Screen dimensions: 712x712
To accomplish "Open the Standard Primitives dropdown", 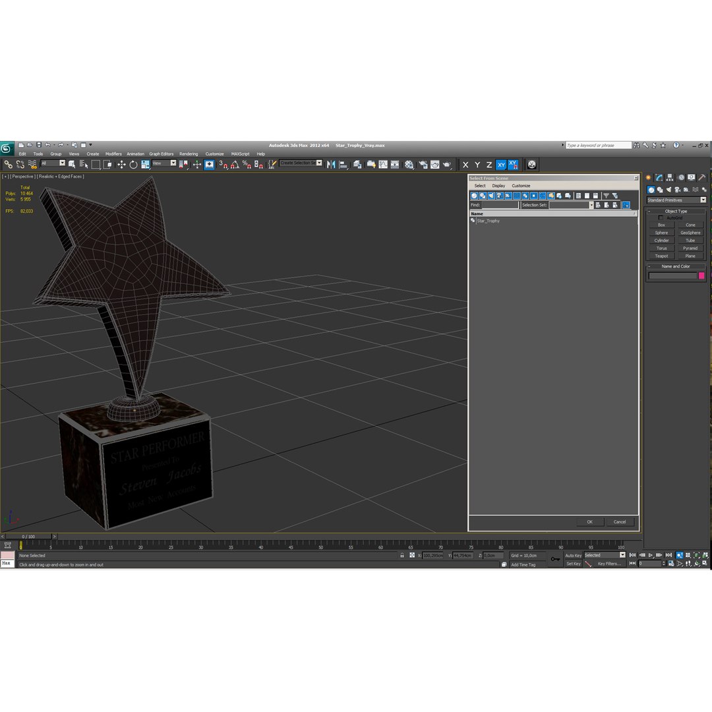I will pos(676,200).
